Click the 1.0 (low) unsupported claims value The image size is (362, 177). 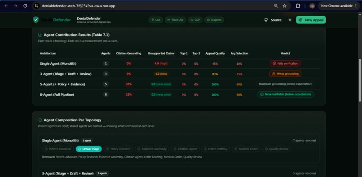(x=161, y=74)
